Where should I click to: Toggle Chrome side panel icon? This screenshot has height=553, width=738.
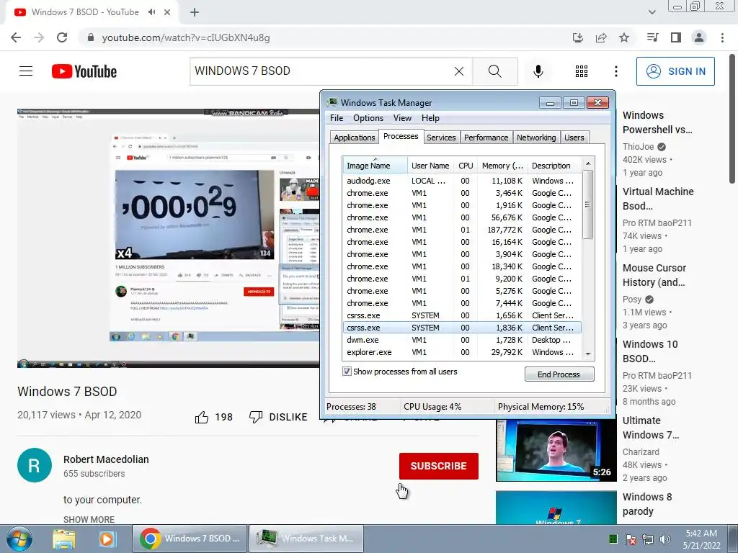pyautogui.click(x=676, y=37)
